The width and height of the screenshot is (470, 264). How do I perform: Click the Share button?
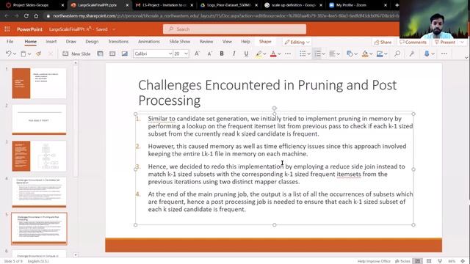pyautogui.click(x=383, y=43)
